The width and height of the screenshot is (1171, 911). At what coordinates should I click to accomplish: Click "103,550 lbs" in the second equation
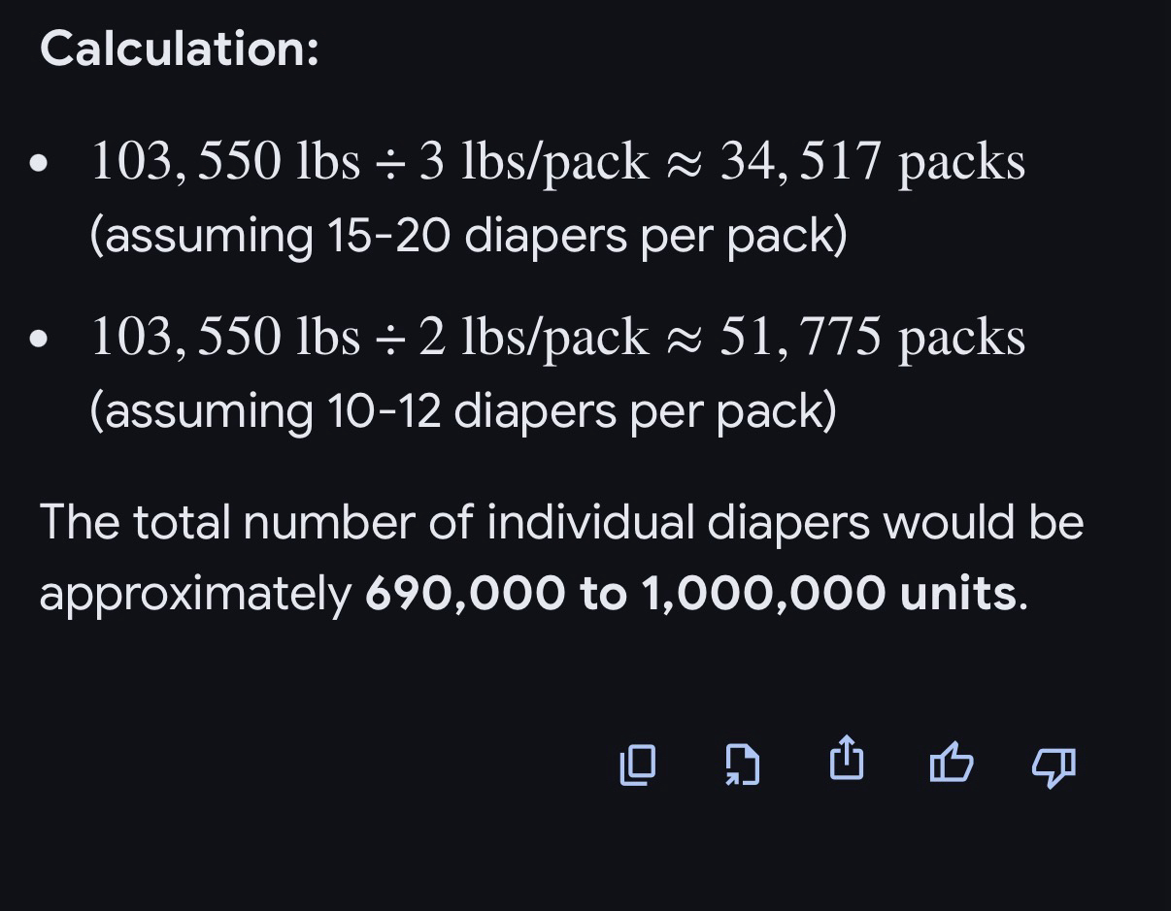point(225,337)
